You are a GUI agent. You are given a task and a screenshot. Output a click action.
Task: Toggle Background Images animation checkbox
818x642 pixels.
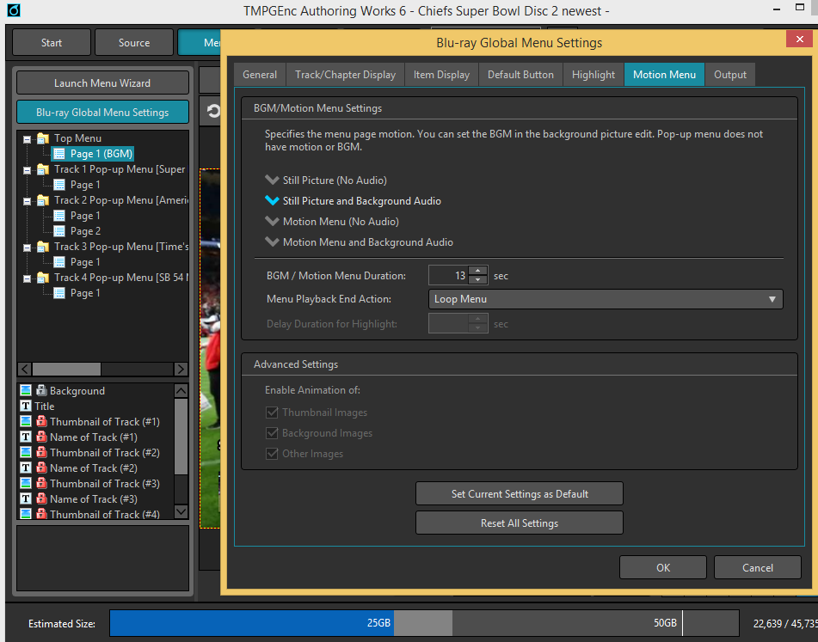[x=272, y=433]
